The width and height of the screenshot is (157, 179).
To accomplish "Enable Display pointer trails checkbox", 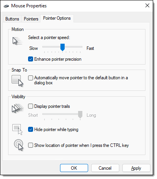I will tap(30, 106).
